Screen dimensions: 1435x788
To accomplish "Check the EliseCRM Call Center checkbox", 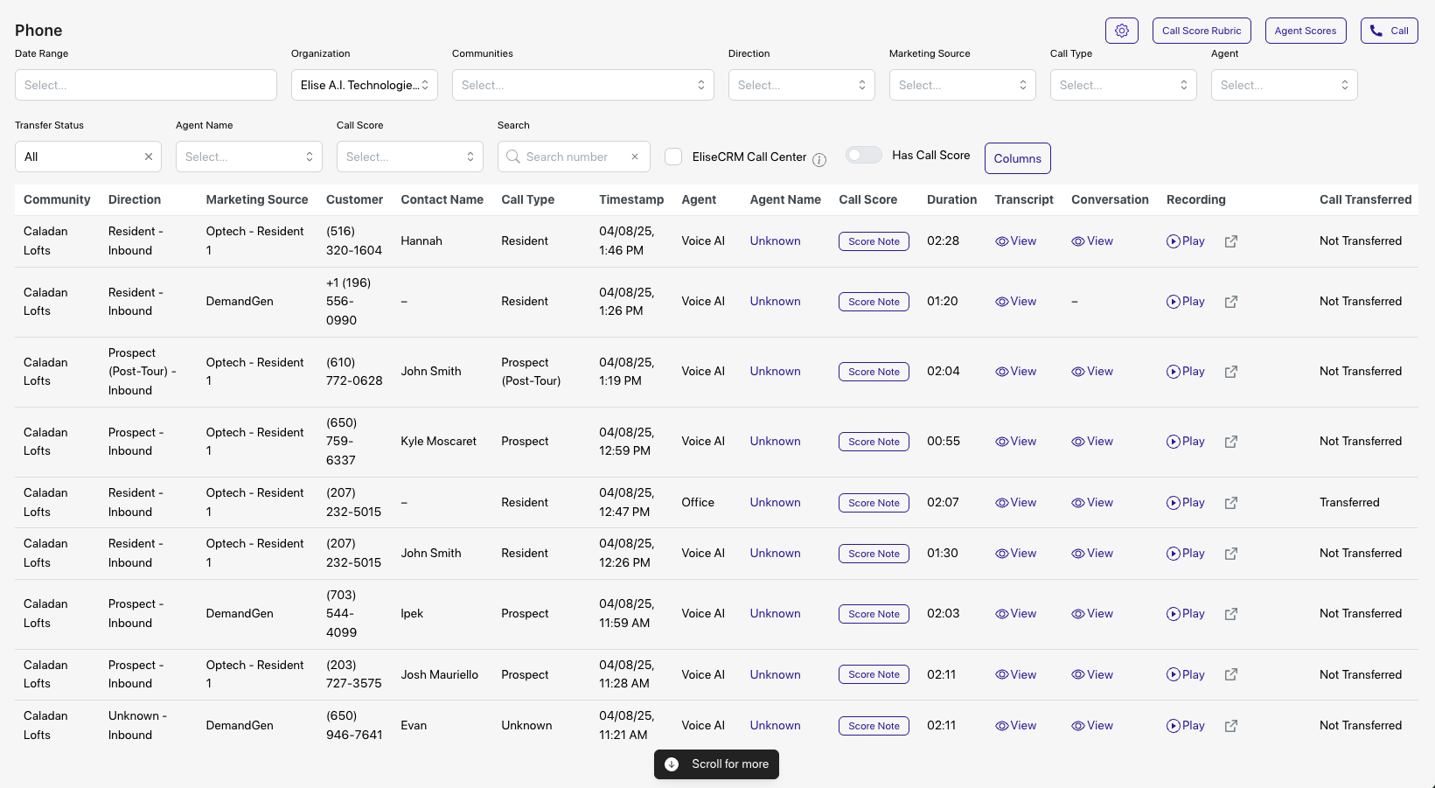I will tap(673, 157).
